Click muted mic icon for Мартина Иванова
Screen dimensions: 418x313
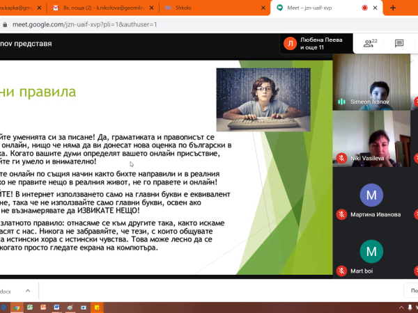341,214
